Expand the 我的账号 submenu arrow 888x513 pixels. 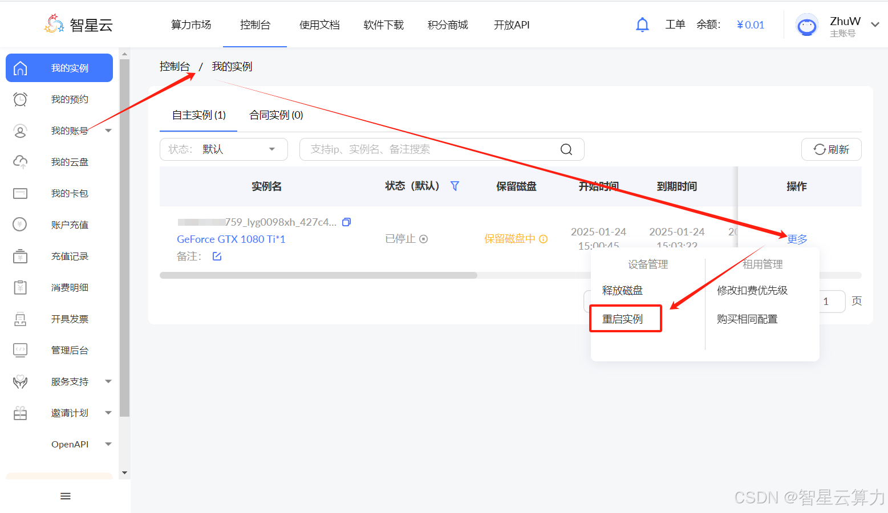coord(108,131)
